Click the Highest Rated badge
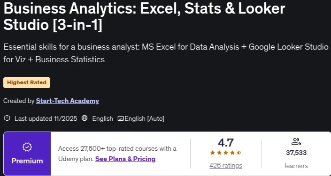Image resolution: width=331 pixels, height=176 pixels. [x=27, y=82]
